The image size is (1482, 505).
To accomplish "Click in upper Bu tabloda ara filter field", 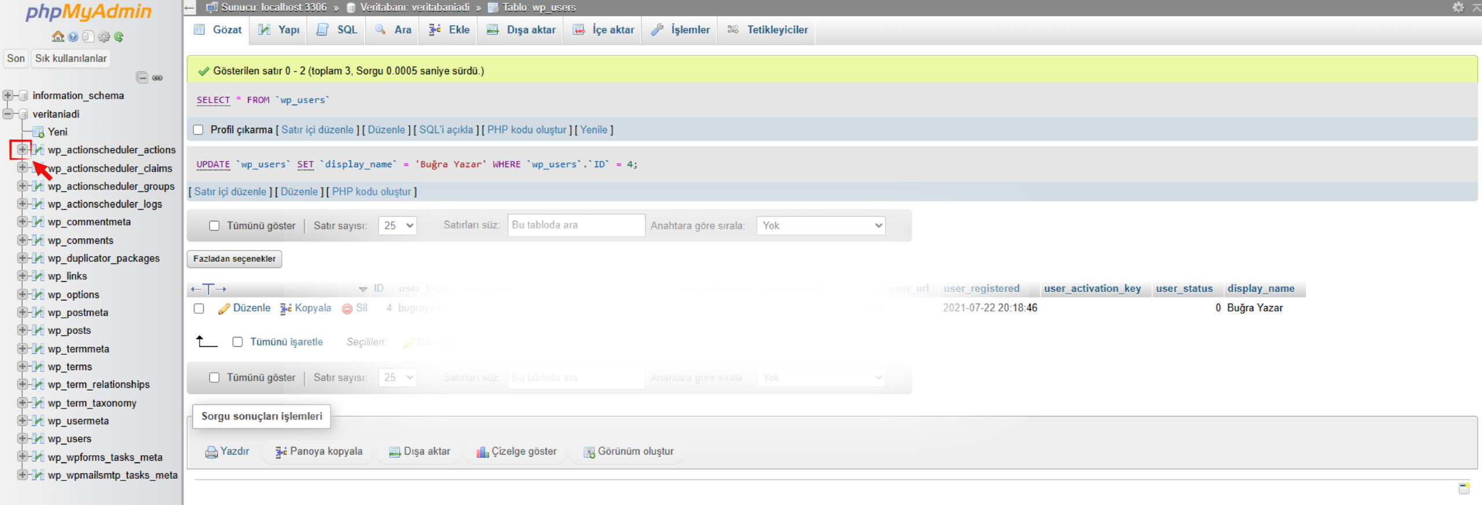I will click(x=576, y=225).
